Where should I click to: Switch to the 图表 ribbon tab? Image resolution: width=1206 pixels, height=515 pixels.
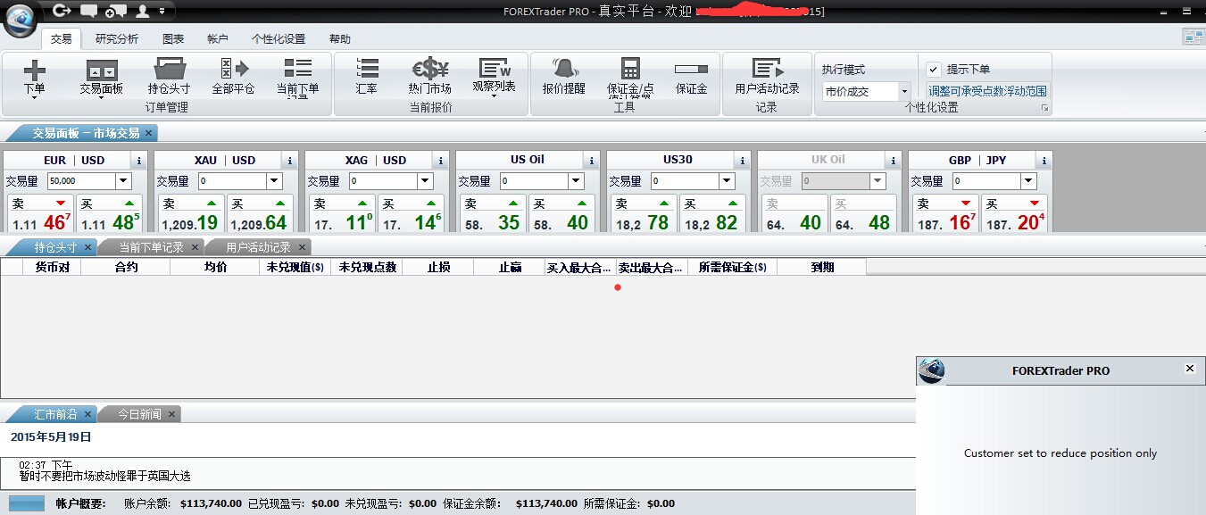[173, 39]
